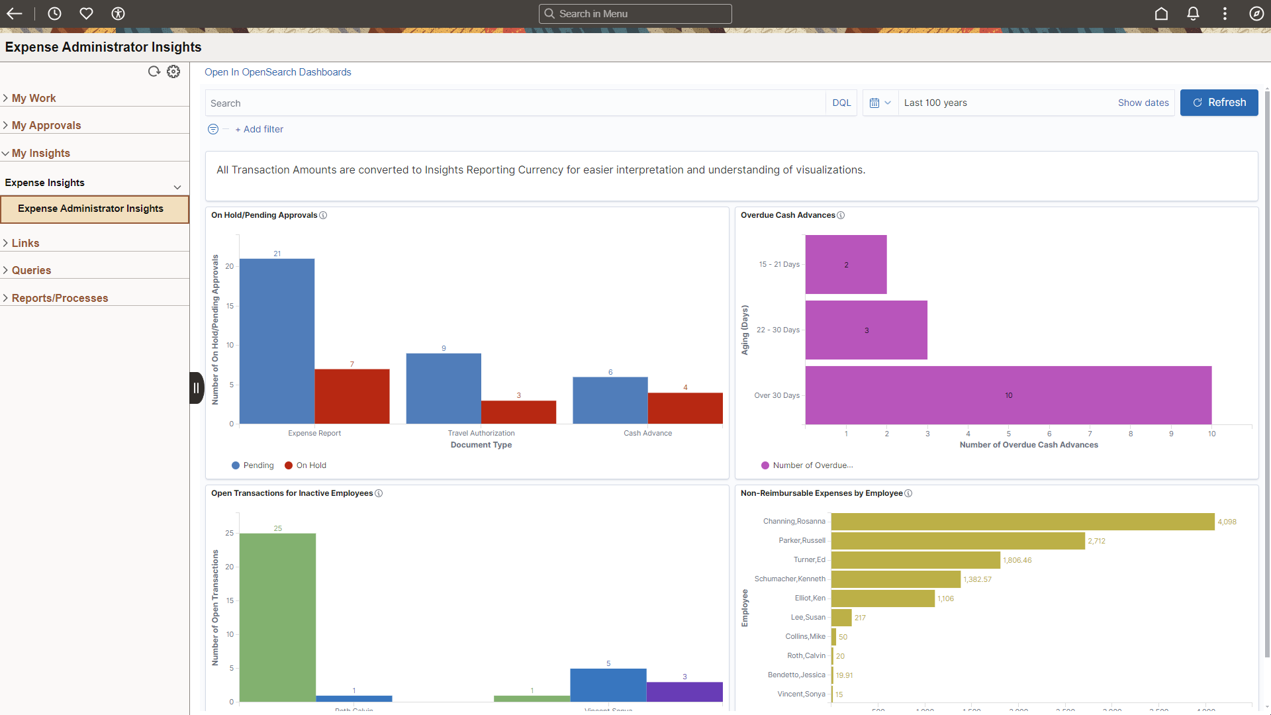Click Number of Overdue legend swatch
The width and height of the screenshot is (1271, 715).
coord(765,465)
